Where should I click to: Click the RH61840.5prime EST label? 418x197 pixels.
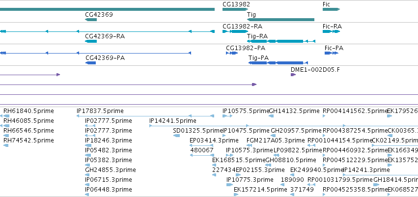(28, 111)
